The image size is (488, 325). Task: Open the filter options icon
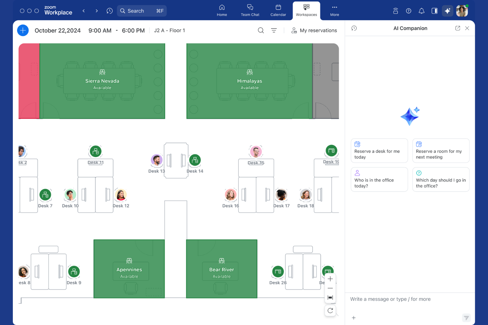click(274, 30)
